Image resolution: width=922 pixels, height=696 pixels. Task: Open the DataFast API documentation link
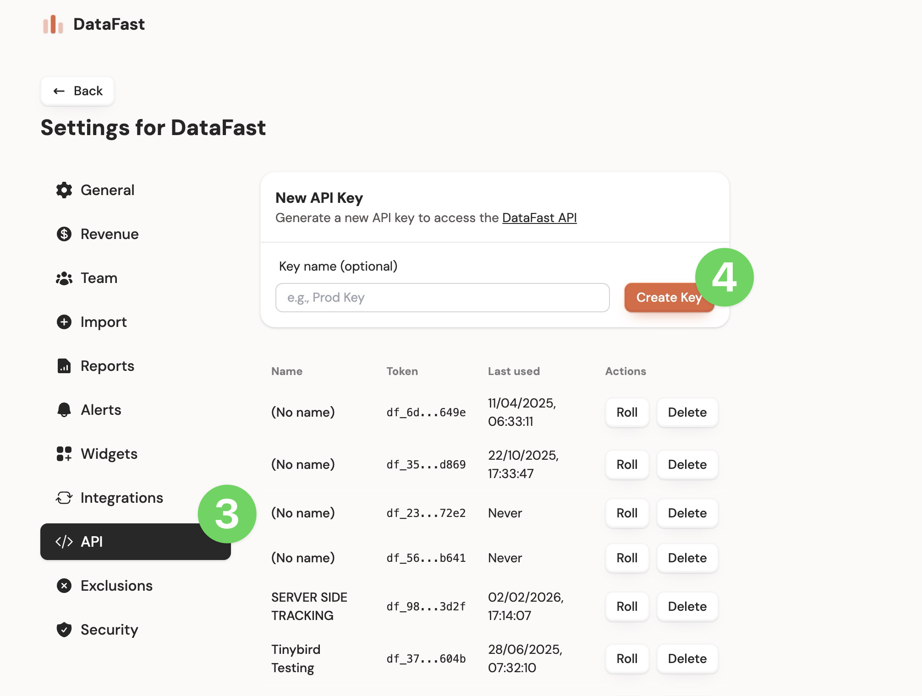point(539,218)
